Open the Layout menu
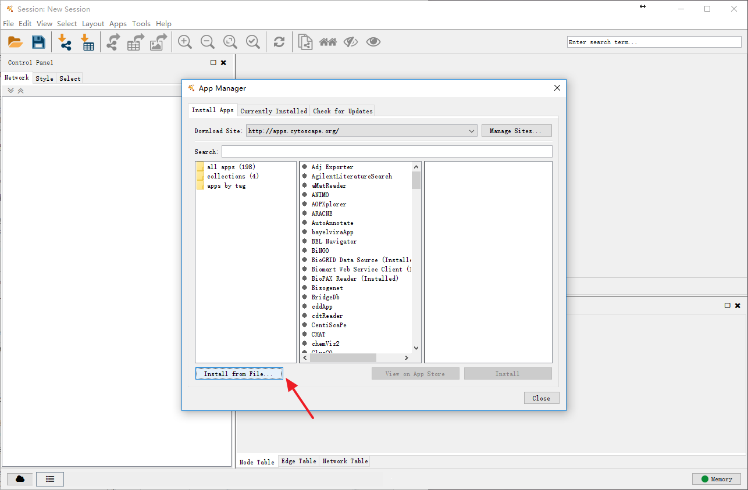This screenshot has height=490, width=748. [93, 24]
